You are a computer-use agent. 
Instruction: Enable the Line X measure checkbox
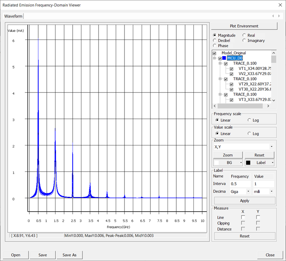coord(243,217)
